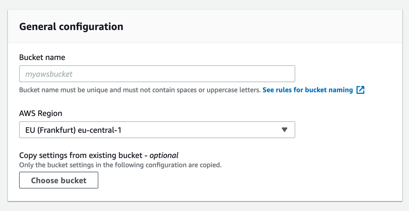Image resolution: width=409 pixels, height=211 pixels.
Task: Click the Choose bucket button
Action: point(58,180)
